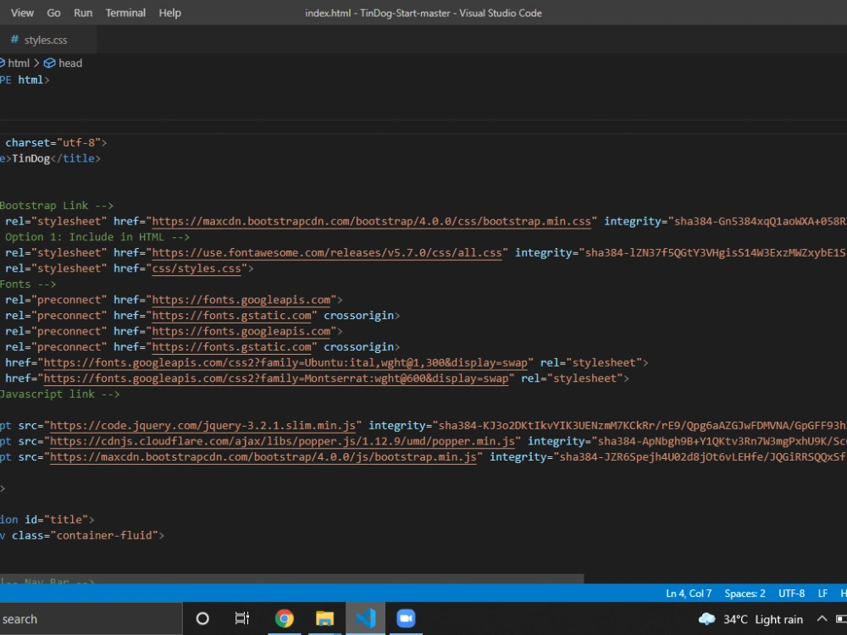Open the css/styles.css link
847x635 pixels.
coord(197,268)
